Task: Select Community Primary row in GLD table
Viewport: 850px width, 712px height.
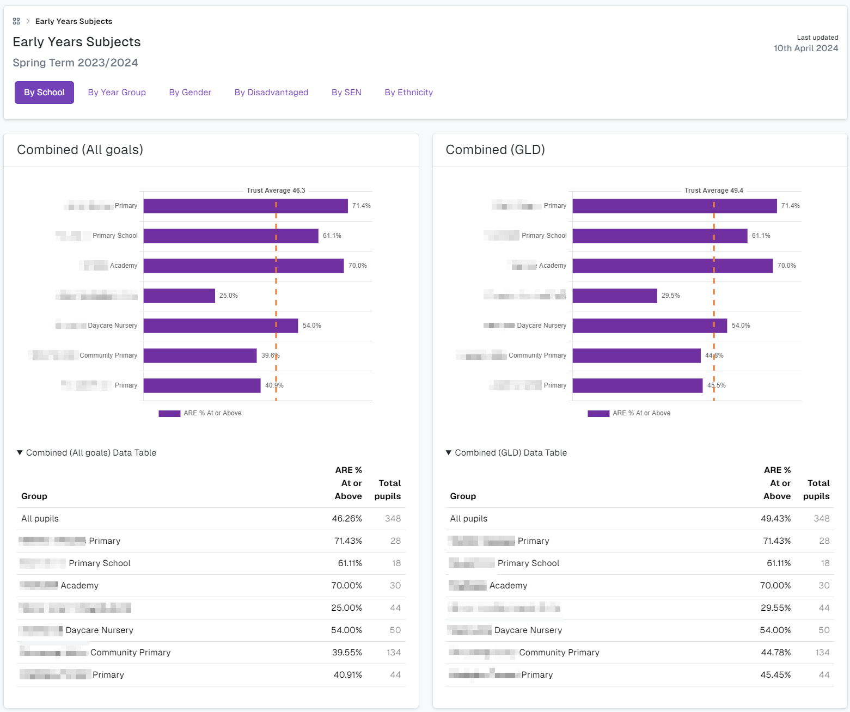Action: (639, 653)
